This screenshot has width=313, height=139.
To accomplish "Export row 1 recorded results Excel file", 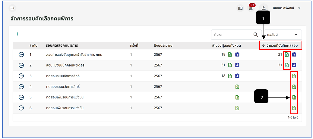I will (x=287, y=54).
